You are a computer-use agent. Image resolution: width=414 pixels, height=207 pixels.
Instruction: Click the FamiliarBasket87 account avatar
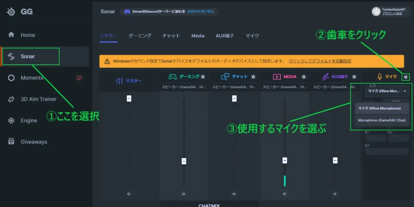(376, 11)
